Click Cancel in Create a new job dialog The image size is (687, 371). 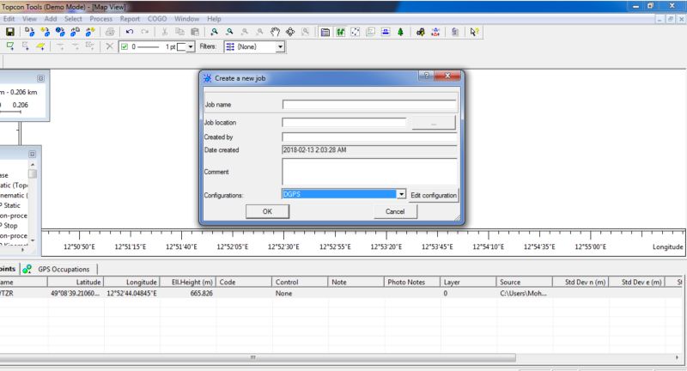395,211
